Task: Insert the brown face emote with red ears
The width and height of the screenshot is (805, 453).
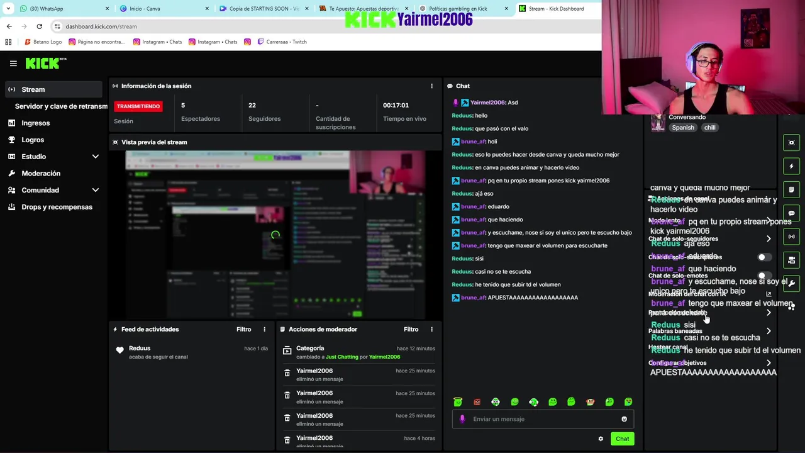Action: point(590,402)
